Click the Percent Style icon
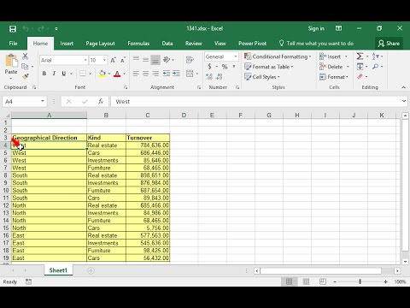 click(225, 67)
